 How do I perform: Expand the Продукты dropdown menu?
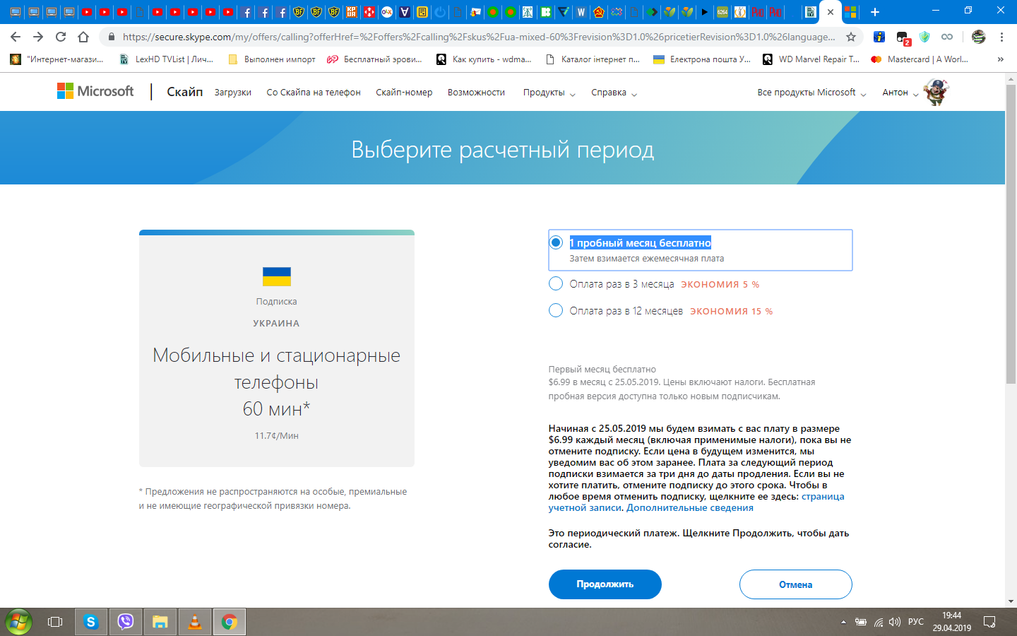tap(549, 93)
